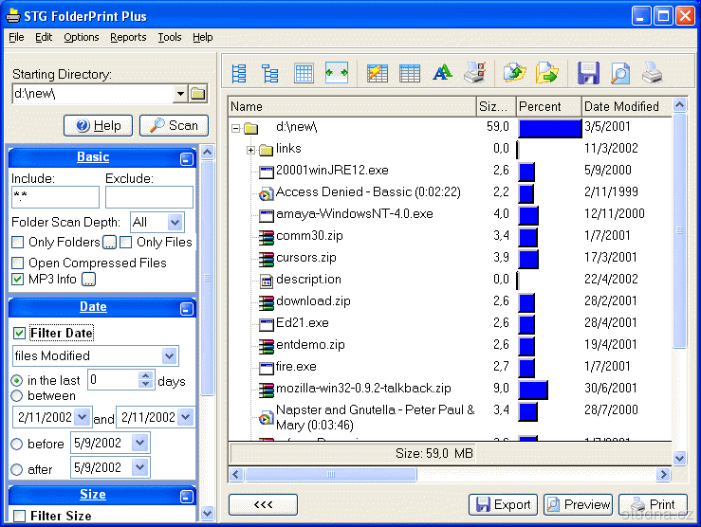
Task: Uncheck the MP3 Info checkbox
Action: [x=18, y=279]
